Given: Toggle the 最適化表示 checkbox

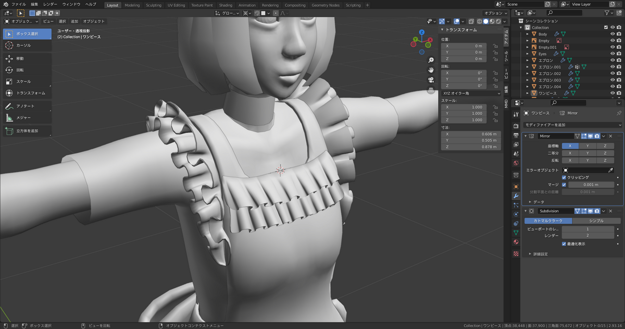Looking at the screenshot, I should coord(564,243).
